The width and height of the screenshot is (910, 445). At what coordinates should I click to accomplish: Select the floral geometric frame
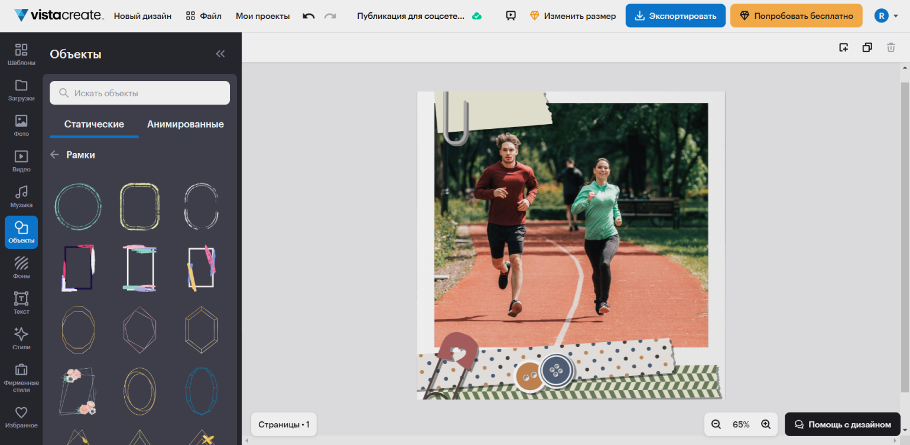pos(78,391)
